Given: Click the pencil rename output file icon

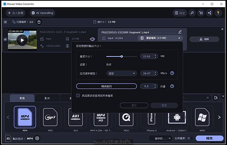Looking at the screenshot, I should [x=180, y=32].
